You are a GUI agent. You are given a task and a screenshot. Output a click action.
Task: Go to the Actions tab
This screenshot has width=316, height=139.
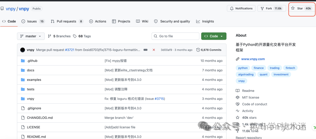98,21
